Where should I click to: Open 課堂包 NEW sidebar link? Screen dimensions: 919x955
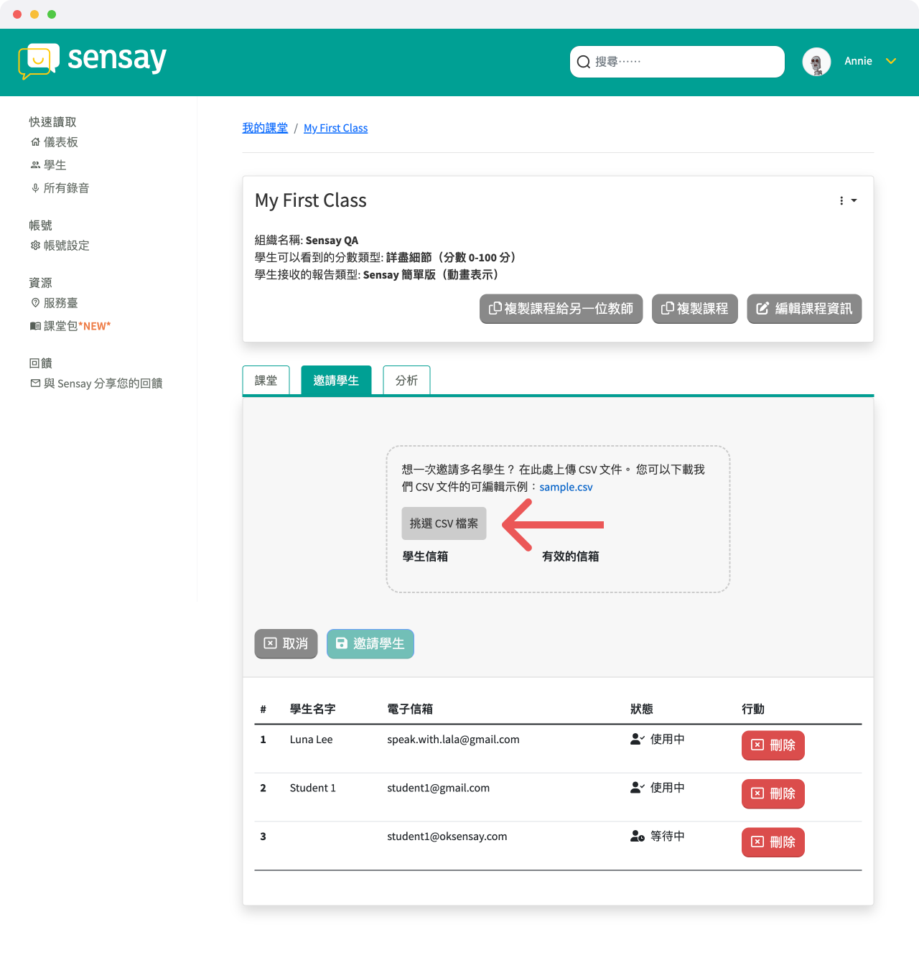pyautogui.click(x=78, y=326)
